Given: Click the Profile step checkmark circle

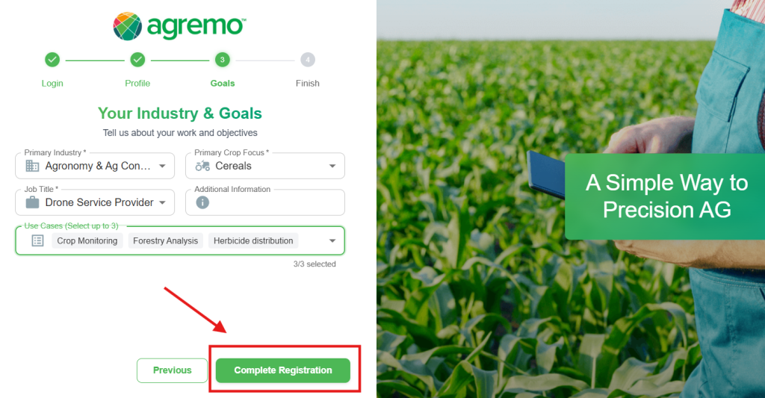Looking at the screenshot, I should (137, 60).
